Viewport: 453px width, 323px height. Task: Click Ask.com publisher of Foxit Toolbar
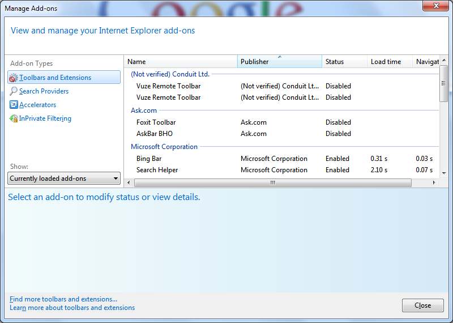point(253,122)
